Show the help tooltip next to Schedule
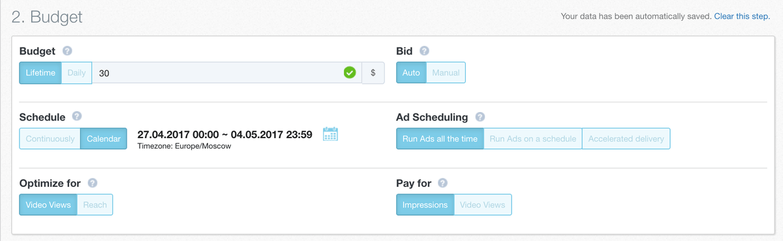 pos(77,117)
